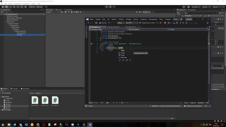This screenshot has width=226, height=127.
Task: Click the Tutorials button in Visual Studio
Action: pos(189,19)
